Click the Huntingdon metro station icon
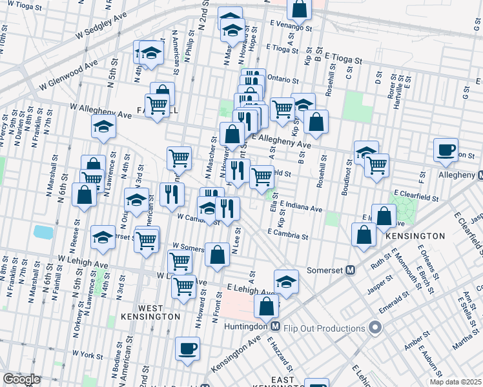Screen dimensions: 483x387 276,326
